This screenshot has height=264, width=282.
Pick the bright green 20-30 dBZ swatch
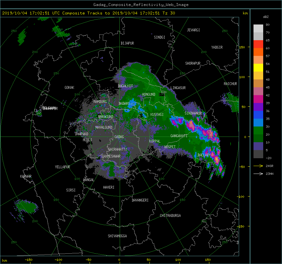click(258, 130)
